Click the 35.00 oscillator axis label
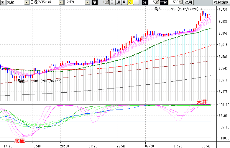Screen dimensions: 230x148 point(223,116)
